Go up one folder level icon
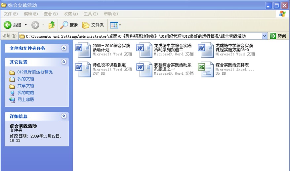The height and width of the screenshot is (171, 290). click(52, 25)
